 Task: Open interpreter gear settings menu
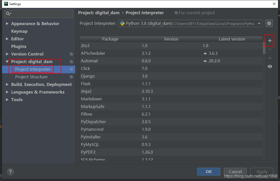coord(269,23)
